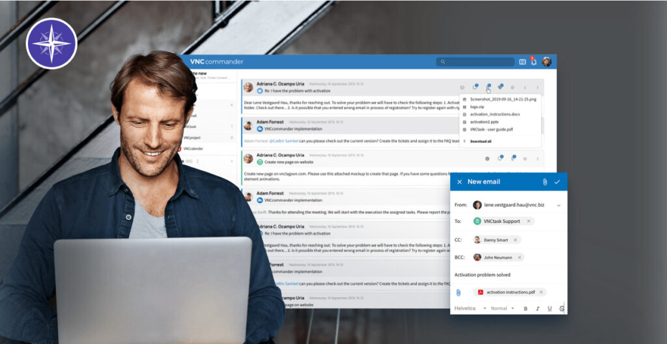667x344 pixels.
Task: Open the Normal text size dropdown
Action: click(x=502, y=308)
